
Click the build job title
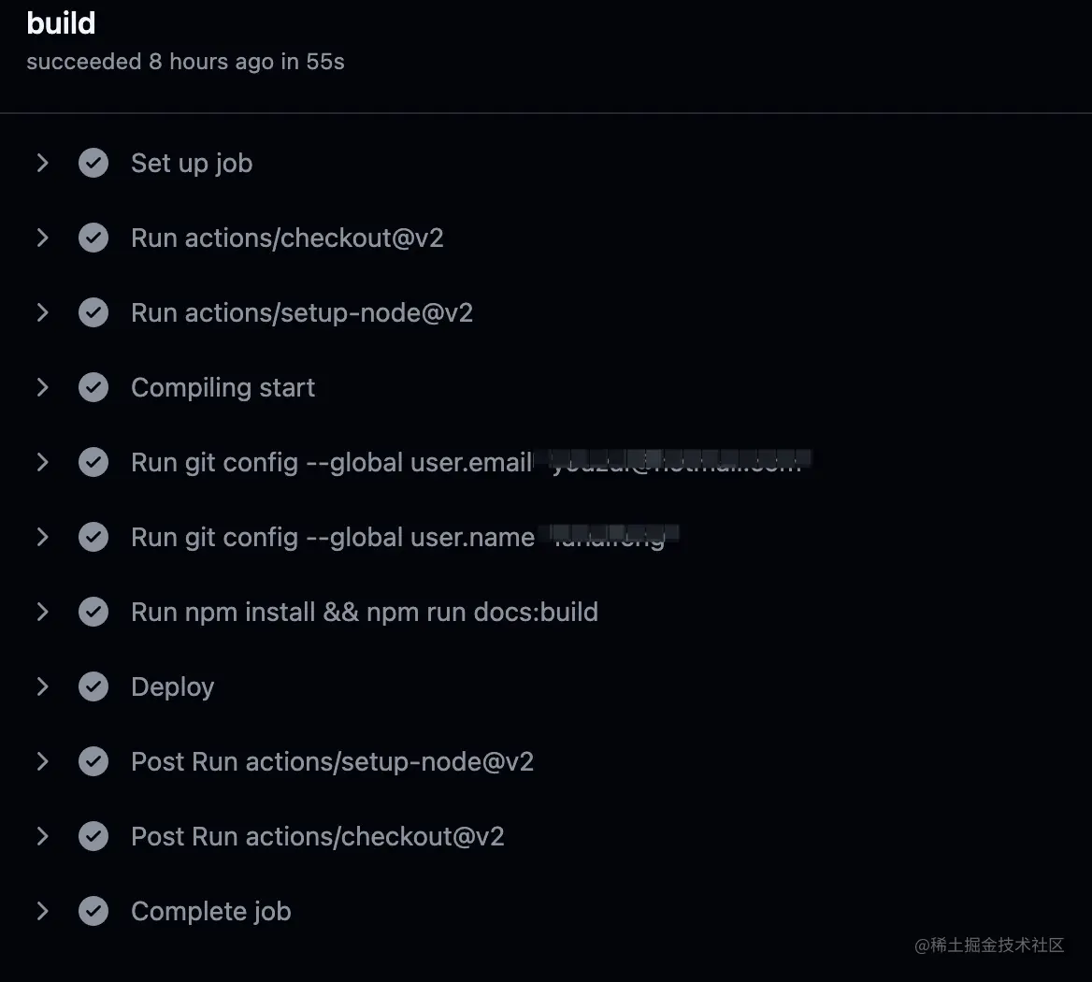pos(62,23)
